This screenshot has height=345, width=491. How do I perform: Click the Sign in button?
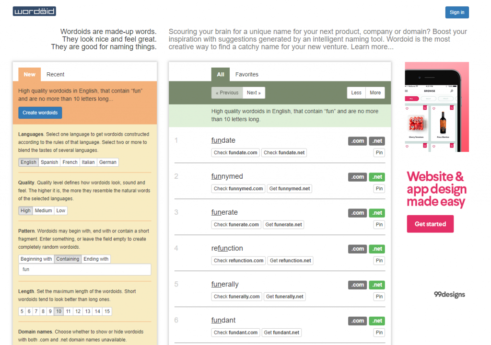click(456, 12)
